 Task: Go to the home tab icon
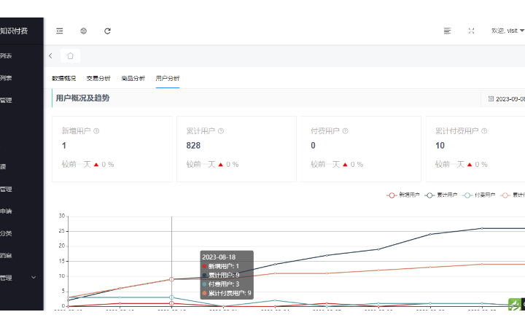(70, 56)
